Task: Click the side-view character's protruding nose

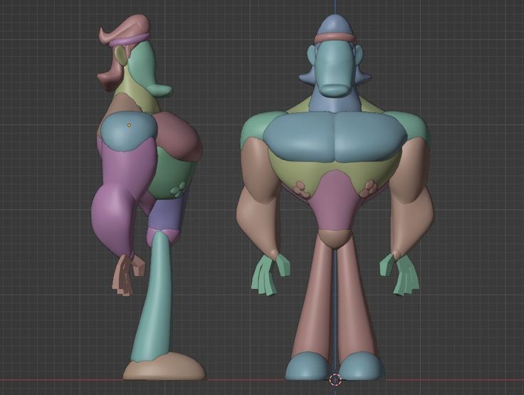Action: point(161,90)
